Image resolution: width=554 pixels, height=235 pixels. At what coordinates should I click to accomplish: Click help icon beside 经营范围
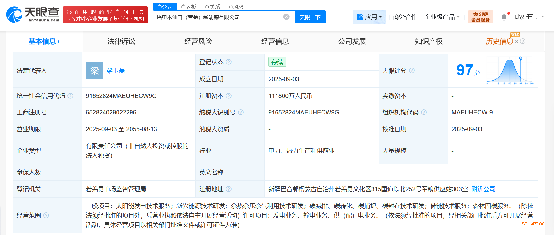pos(46,215)
